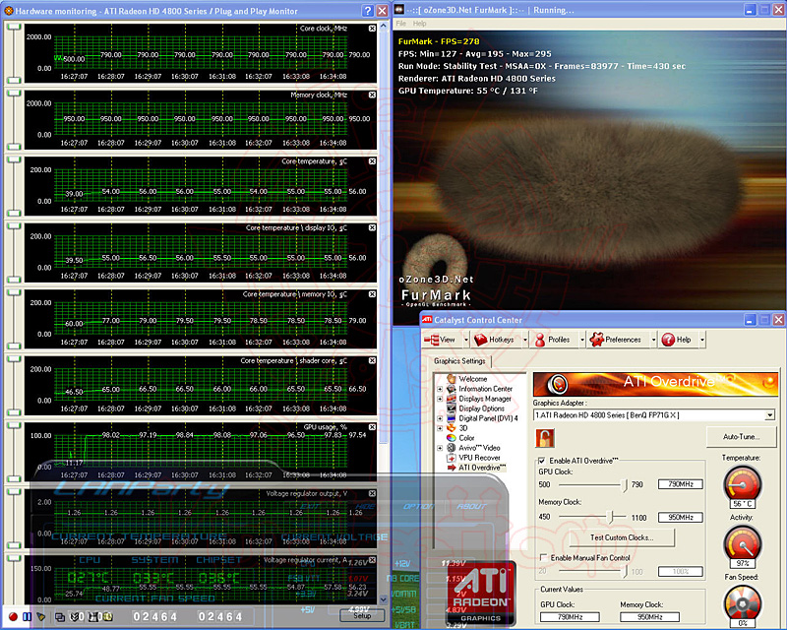The height and width of the screenshot is (630, 787).
Task: Select Digital Panel (DVI) 4 tree item
Action: coord(488,418)
